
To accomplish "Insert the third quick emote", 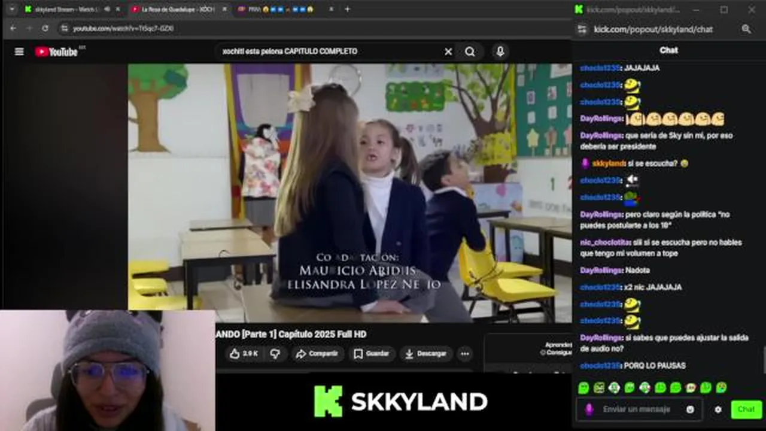I will tap(614, 388).
